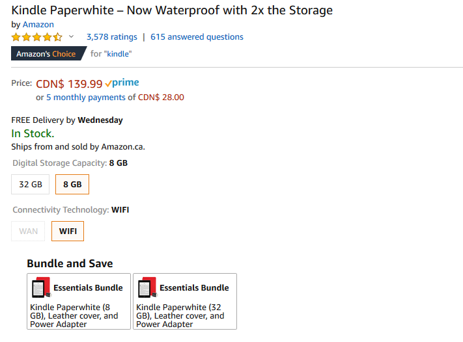Select the 8 GB storage option

point(72,185)
